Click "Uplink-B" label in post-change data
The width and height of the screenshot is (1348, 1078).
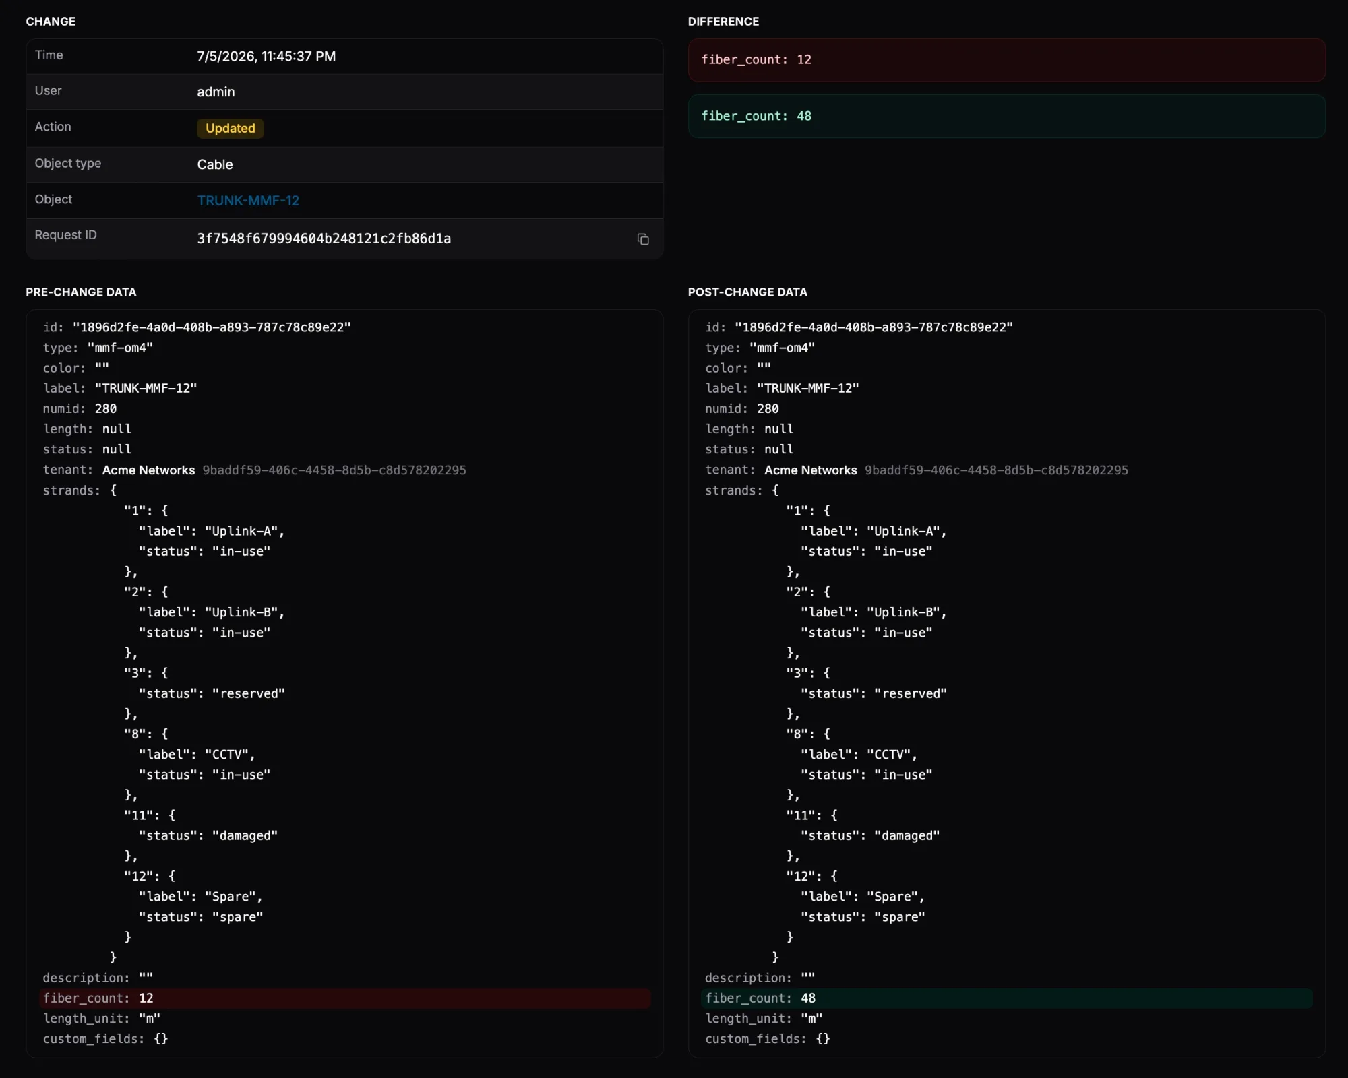(x=903, y=612)
